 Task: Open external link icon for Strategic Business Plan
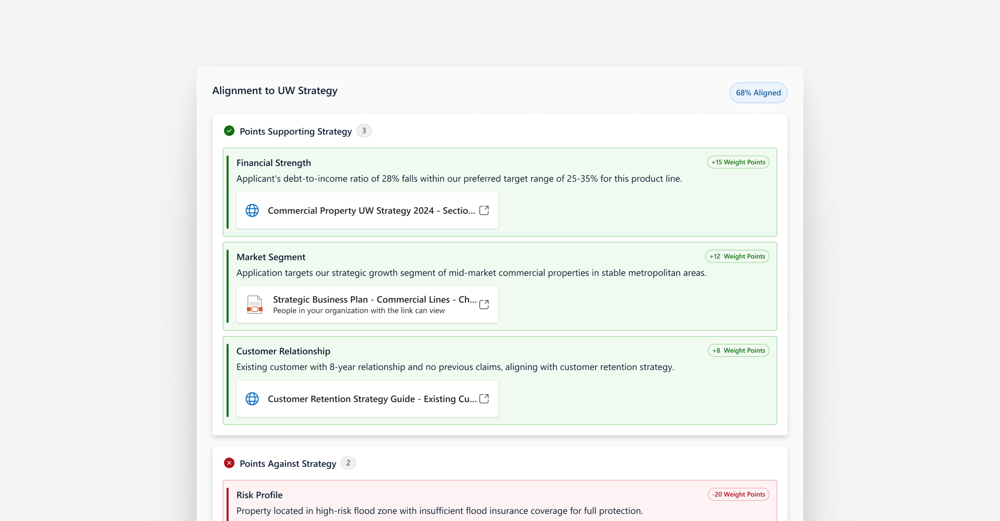click(484, 305)
